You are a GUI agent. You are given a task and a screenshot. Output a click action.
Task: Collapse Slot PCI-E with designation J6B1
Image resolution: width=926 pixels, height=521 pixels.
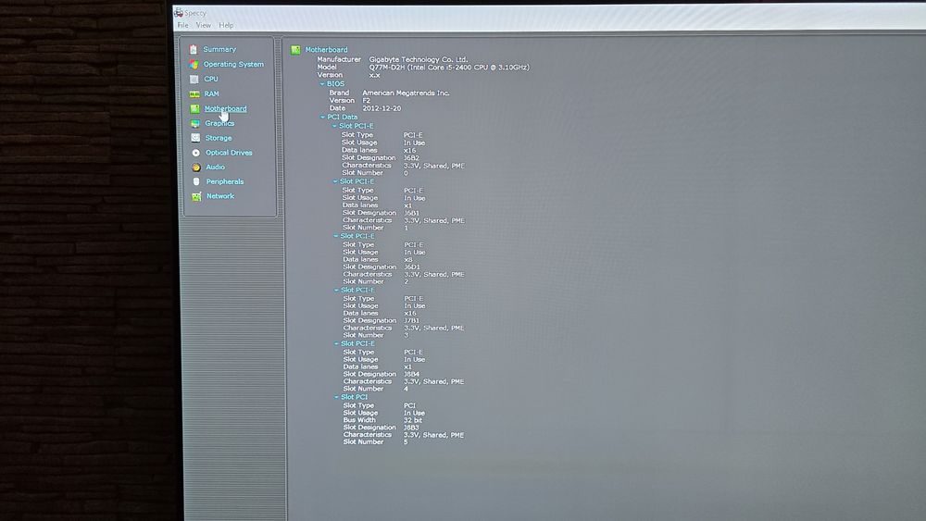(x=335, y=181)
